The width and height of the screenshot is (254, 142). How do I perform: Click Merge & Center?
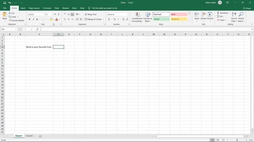coord(93,19)
